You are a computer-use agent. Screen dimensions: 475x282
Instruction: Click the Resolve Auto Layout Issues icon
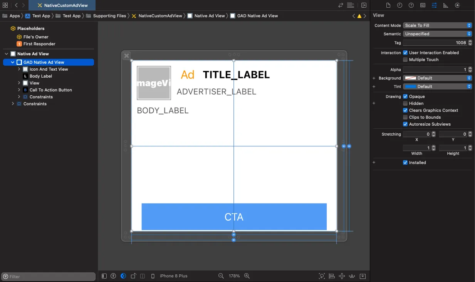(x=352, y=276)
